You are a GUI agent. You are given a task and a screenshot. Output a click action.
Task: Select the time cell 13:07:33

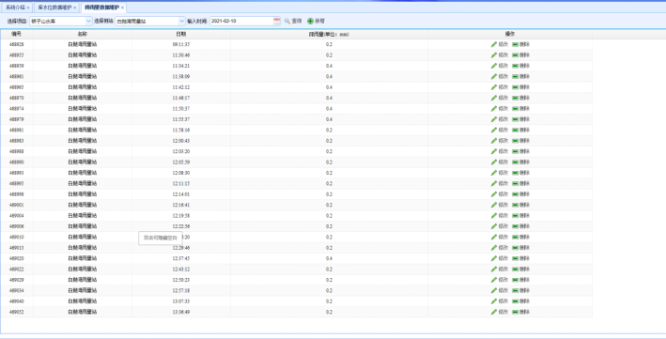181,301
